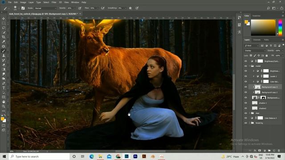285x160 pixels.
Task: Select the Gradient tool
Action: coord(4,69)
